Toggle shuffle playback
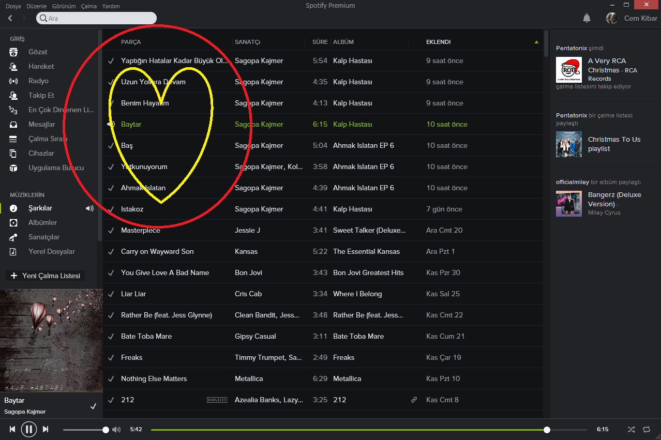 pyautogui.click(x=631, y=429)
